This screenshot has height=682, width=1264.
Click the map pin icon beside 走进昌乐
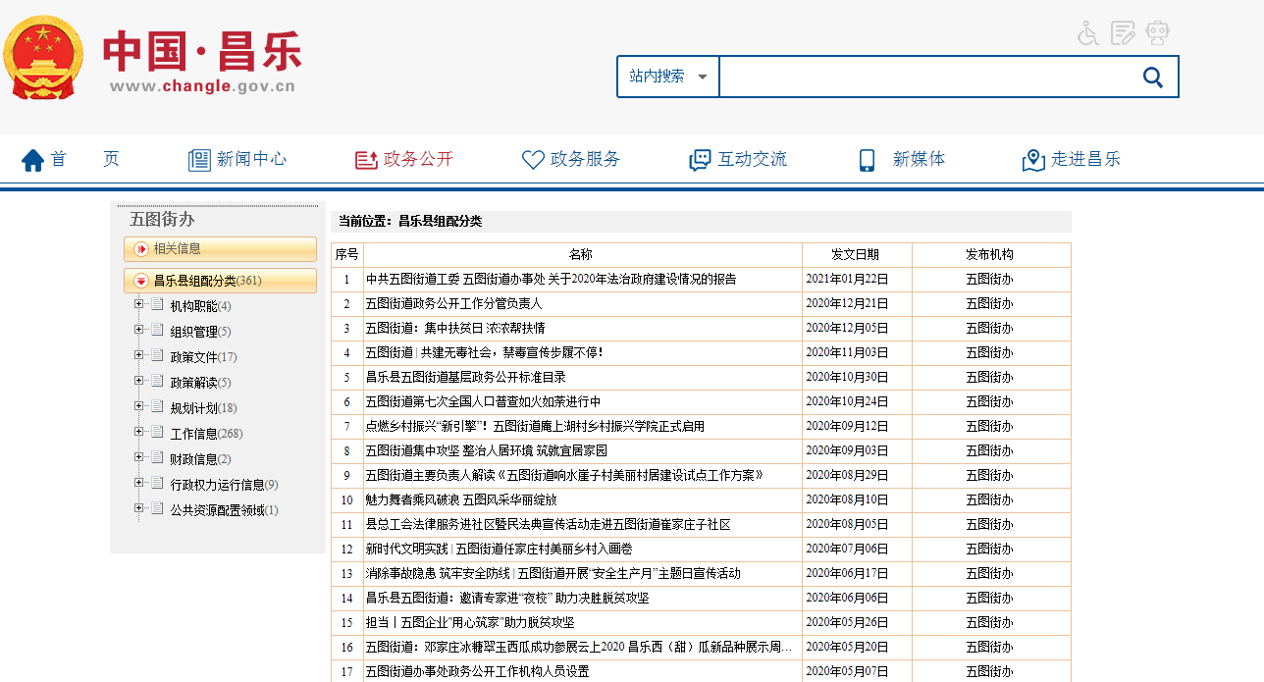(1033, 160)
